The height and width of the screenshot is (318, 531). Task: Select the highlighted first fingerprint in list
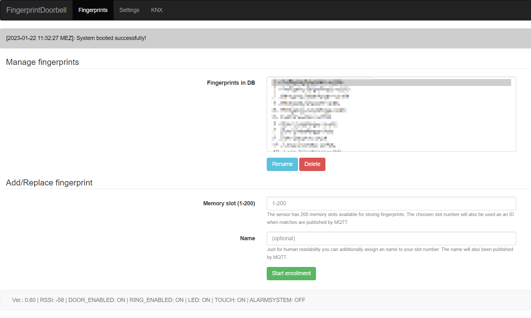click(x=391, y=82)
